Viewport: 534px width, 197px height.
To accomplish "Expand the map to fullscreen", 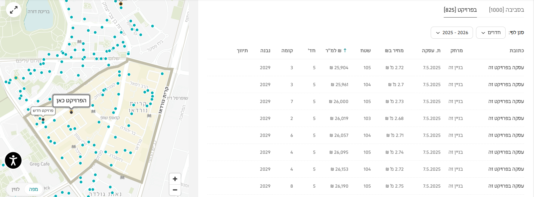I will pyautogui.click(x=14, y=10).
